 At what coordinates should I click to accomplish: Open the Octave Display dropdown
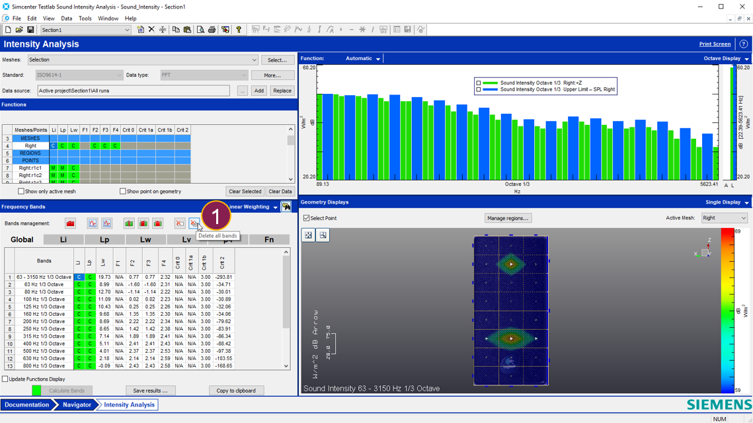pos(746,59)
